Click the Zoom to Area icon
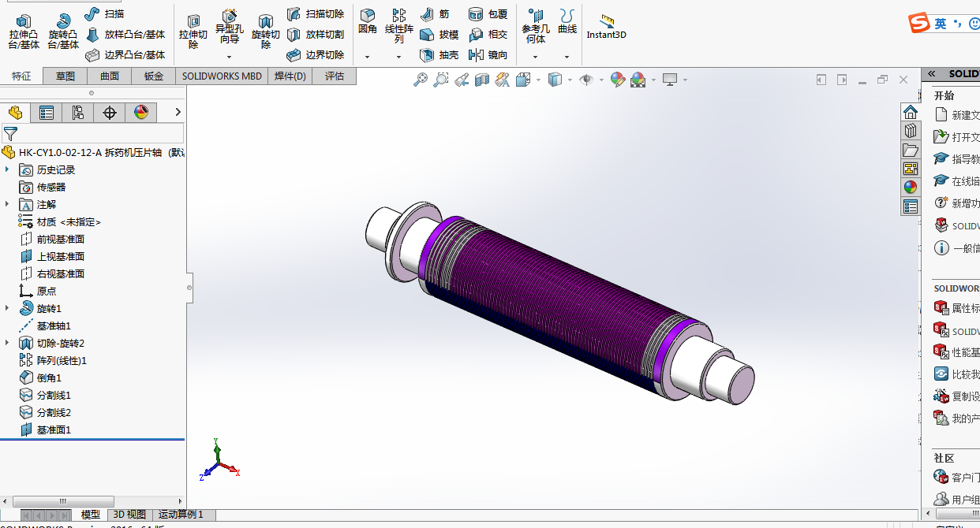 (441, 80)
